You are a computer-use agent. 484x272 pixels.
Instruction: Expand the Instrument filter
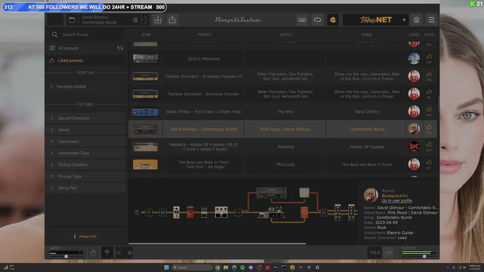pos(85,142)
